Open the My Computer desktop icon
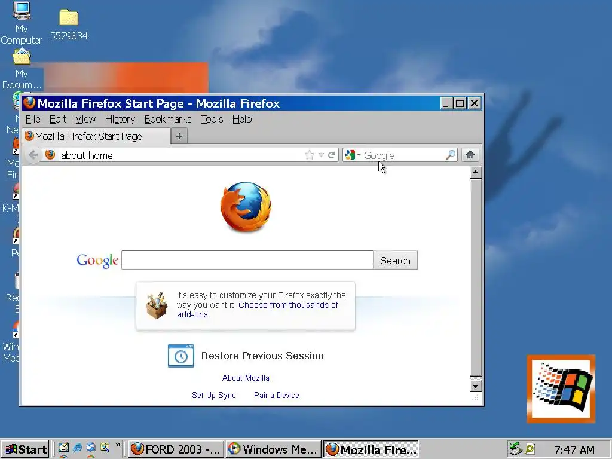 21,23
